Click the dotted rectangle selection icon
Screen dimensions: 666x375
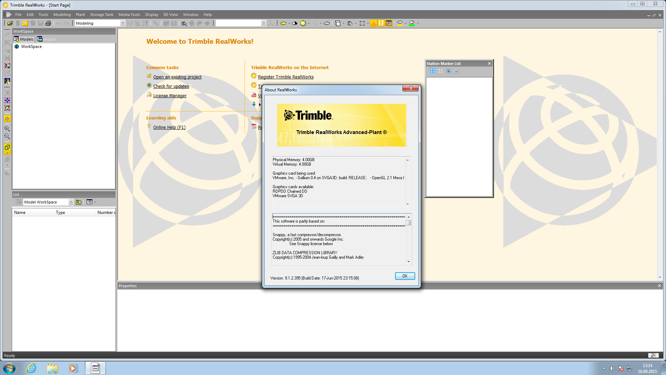362,23
